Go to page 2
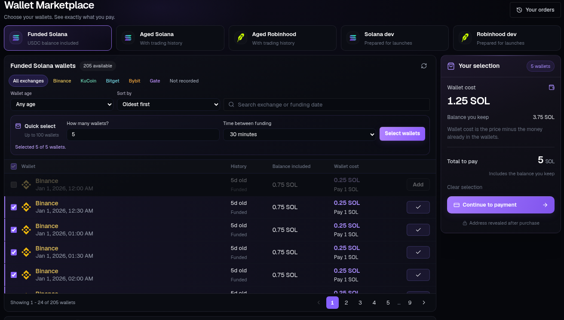This screenshot has width=564, height=320. point(346,302)
